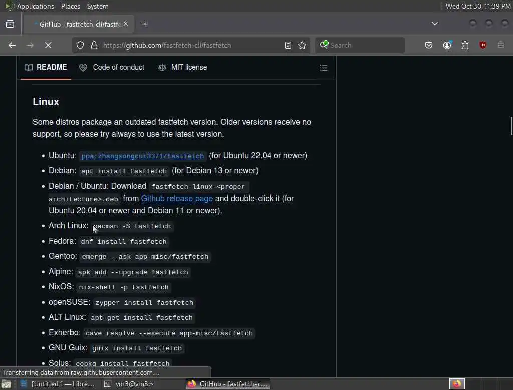
Task: Click 'cave resolve --execute app-misc/fastfetch' text
Action: 169,333
